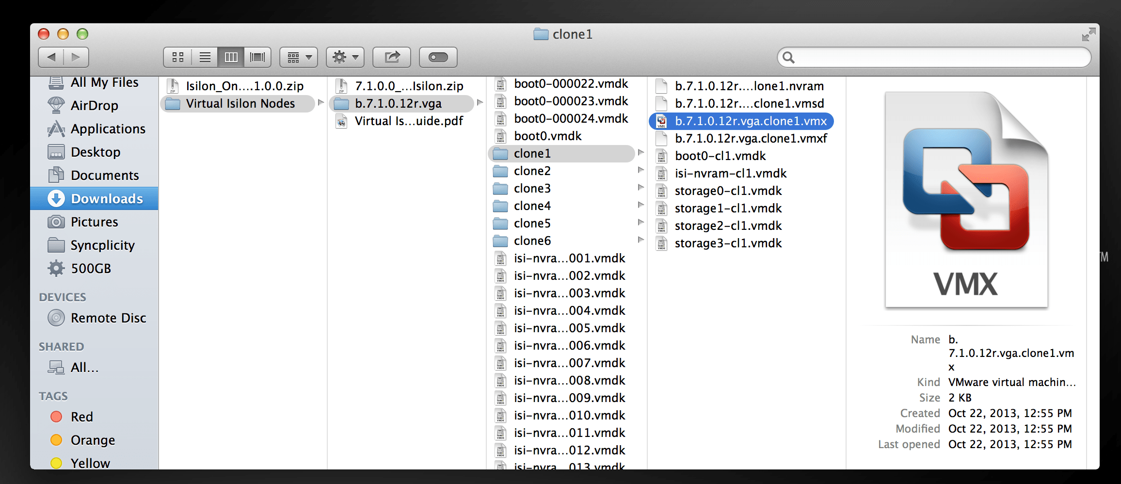Screen dimensions: 1121x484
Task: Click the Share toolbar button
Action: coord(392,57)
